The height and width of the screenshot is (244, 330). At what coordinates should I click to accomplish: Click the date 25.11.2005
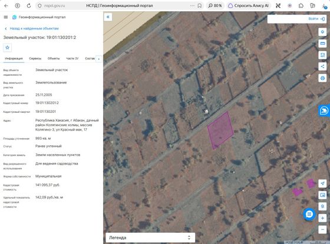point(44,95)
